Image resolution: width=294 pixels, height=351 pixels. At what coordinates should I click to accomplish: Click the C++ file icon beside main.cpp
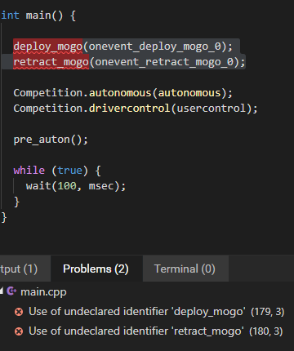tap(11, 291)
